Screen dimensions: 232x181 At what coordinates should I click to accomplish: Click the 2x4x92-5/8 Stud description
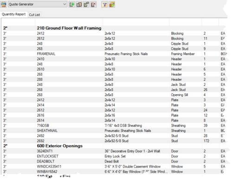click(116, 136)
